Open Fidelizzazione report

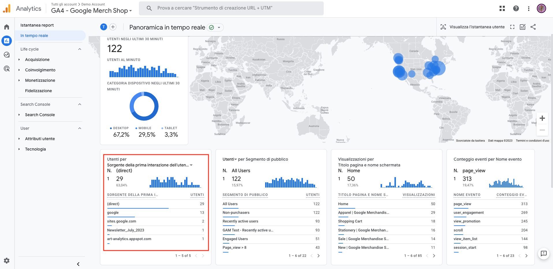pyautogui.click(x=38, y=91)
